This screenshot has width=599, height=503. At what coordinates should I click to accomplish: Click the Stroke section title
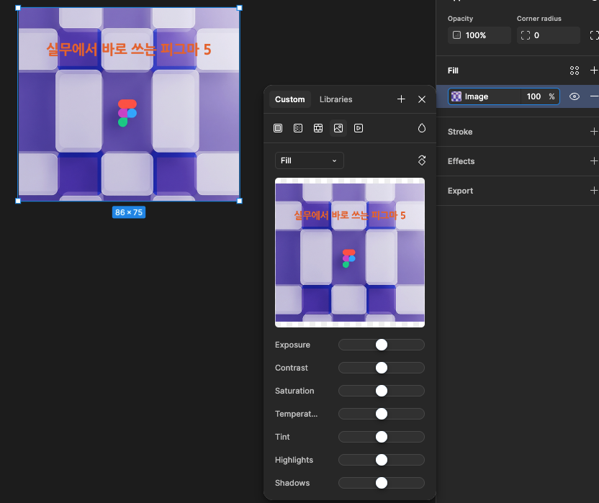(460, 132)
